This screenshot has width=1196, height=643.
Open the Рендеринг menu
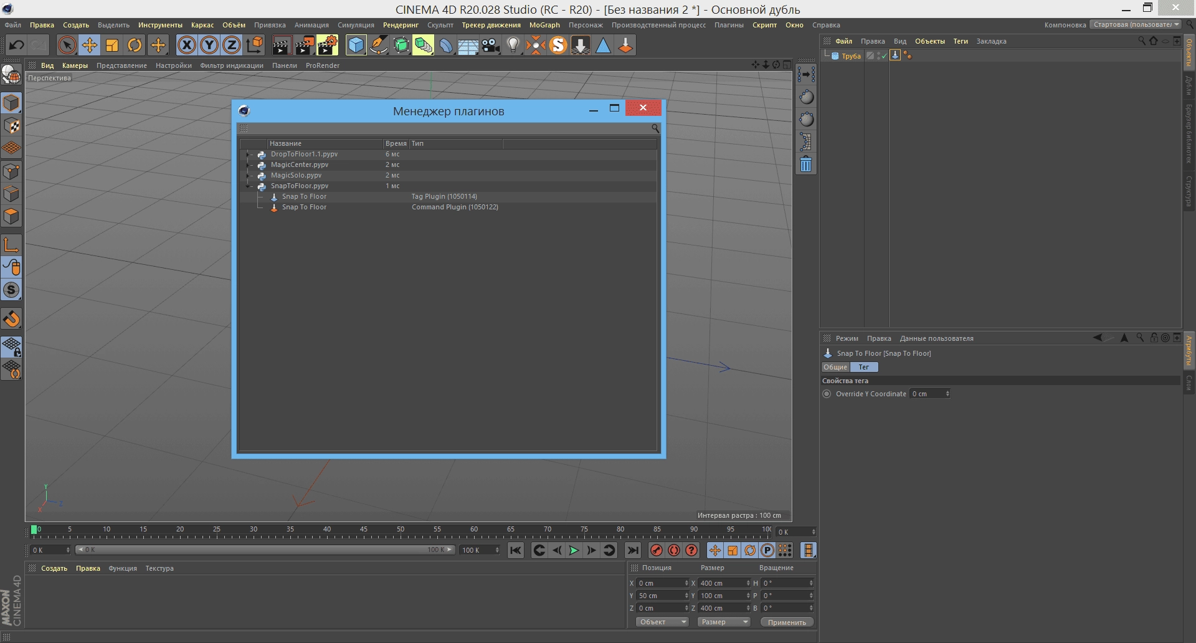point(401,25)
